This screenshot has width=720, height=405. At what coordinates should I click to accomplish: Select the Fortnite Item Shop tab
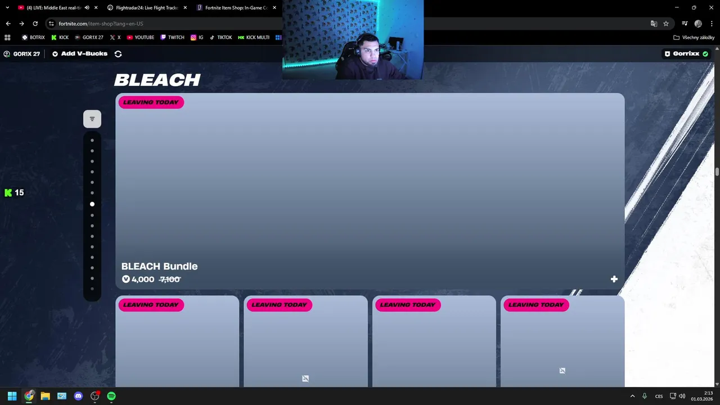(235, 8)
